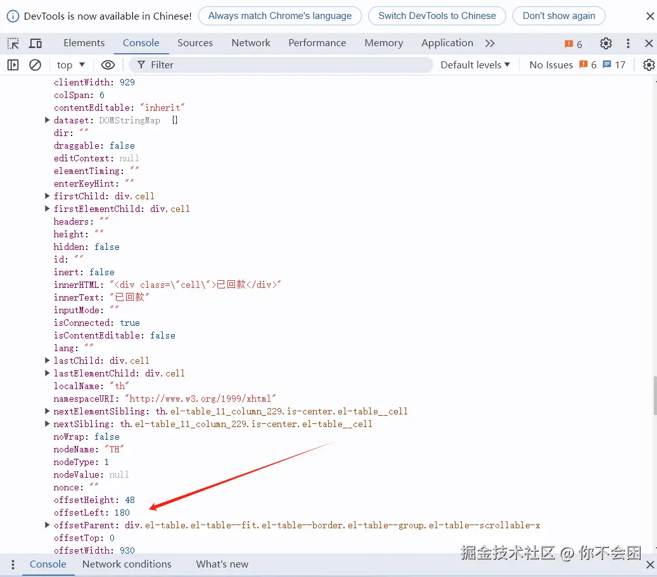The width and height of the screenshot is (657, 577).
Task: Show more DevTools tabs with the chevrons
Action: point(490,43)
